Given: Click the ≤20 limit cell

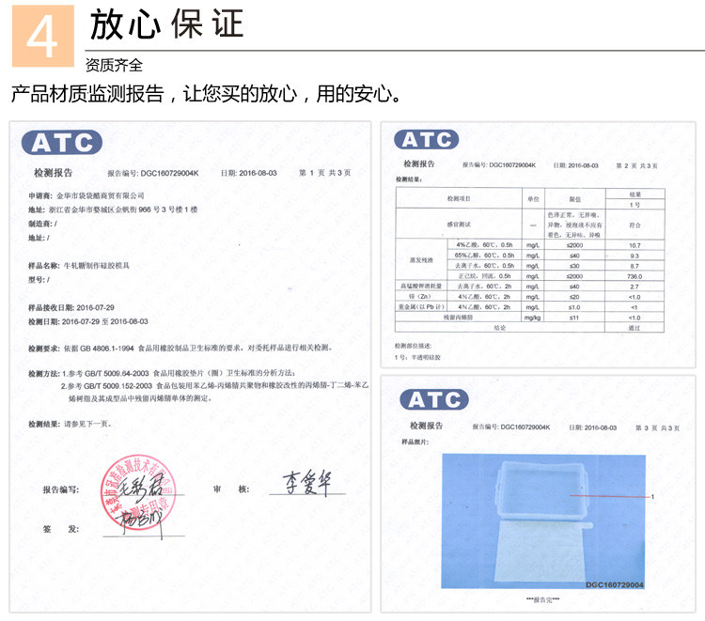Looking at the screenshot, I should 574,297.
